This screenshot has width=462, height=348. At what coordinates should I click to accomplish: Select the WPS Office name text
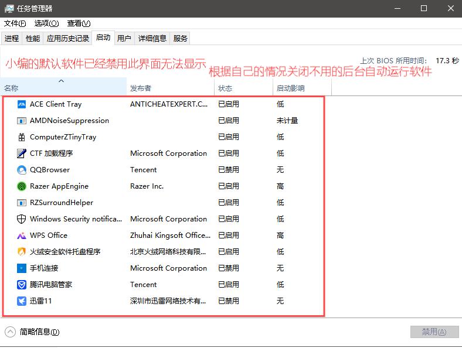click(49, 236)
